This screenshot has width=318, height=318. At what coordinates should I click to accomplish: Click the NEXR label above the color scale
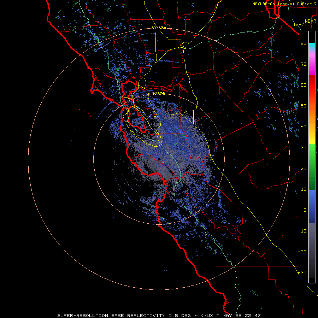(310, 21)
